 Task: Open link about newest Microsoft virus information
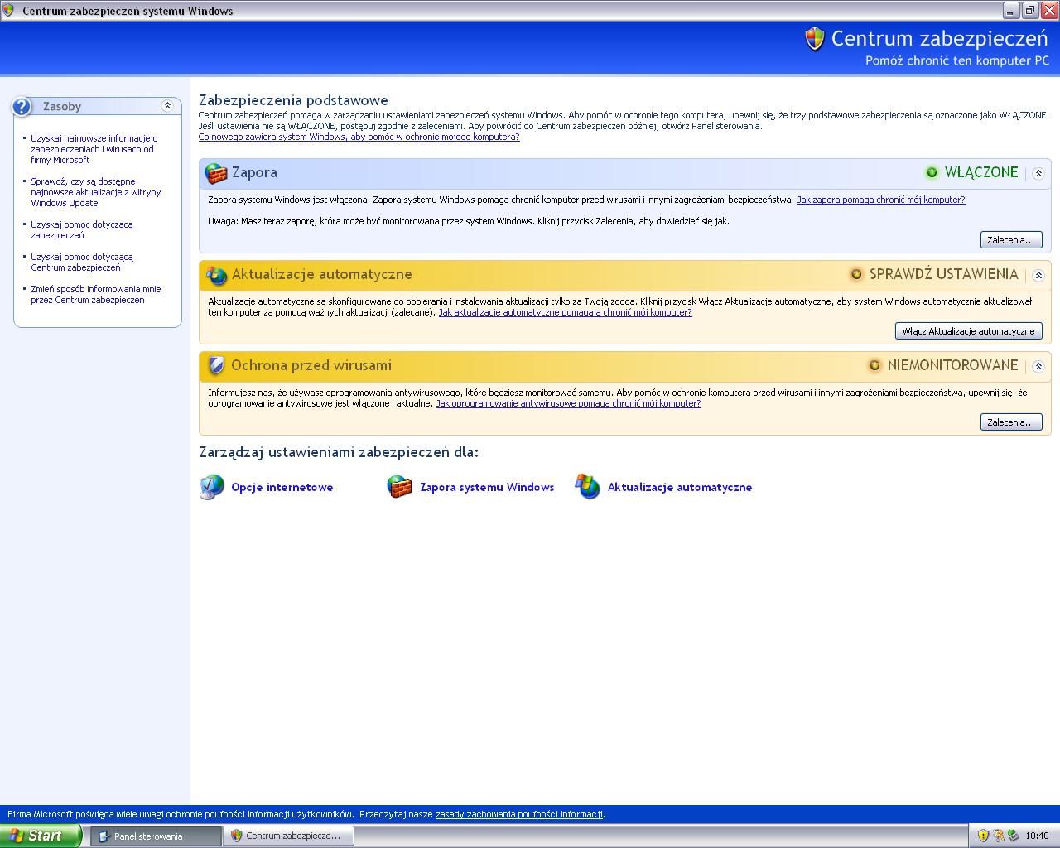click(94, 149)
